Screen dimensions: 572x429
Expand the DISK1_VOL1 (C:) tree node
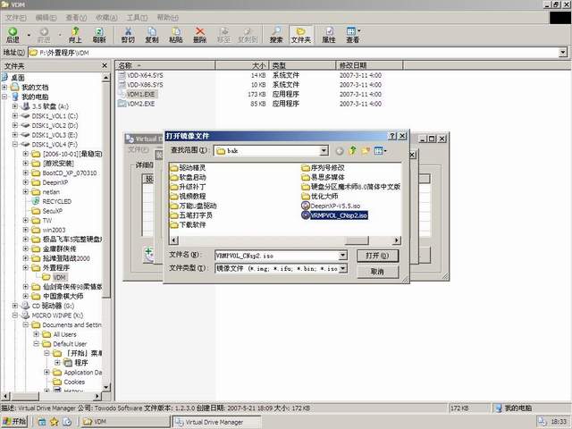click(x=15, y=116)
